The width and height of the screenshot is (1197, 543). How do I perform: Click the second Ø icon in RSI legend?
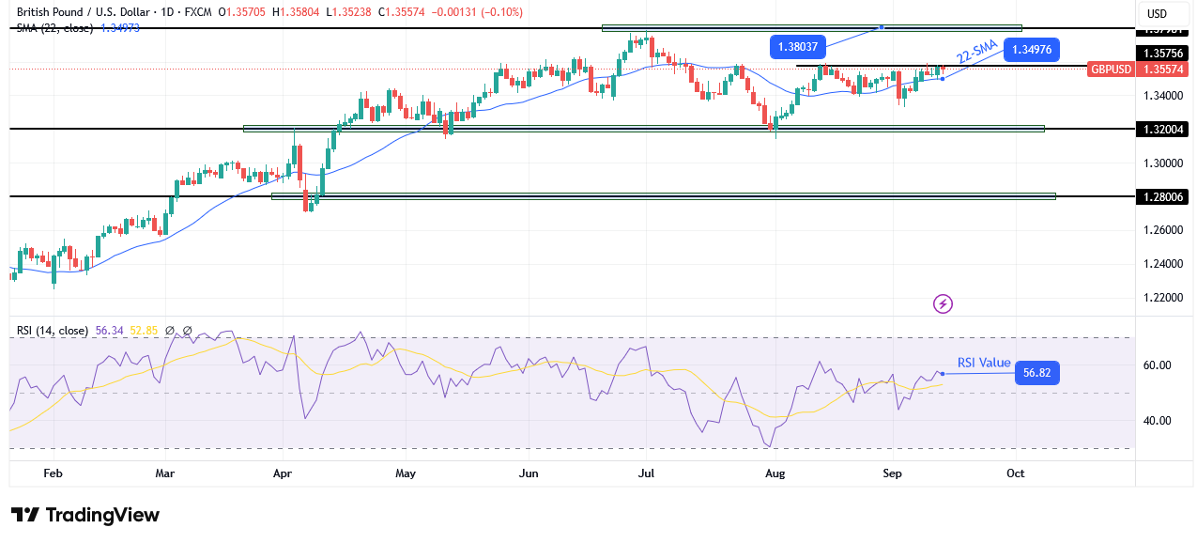187,331
